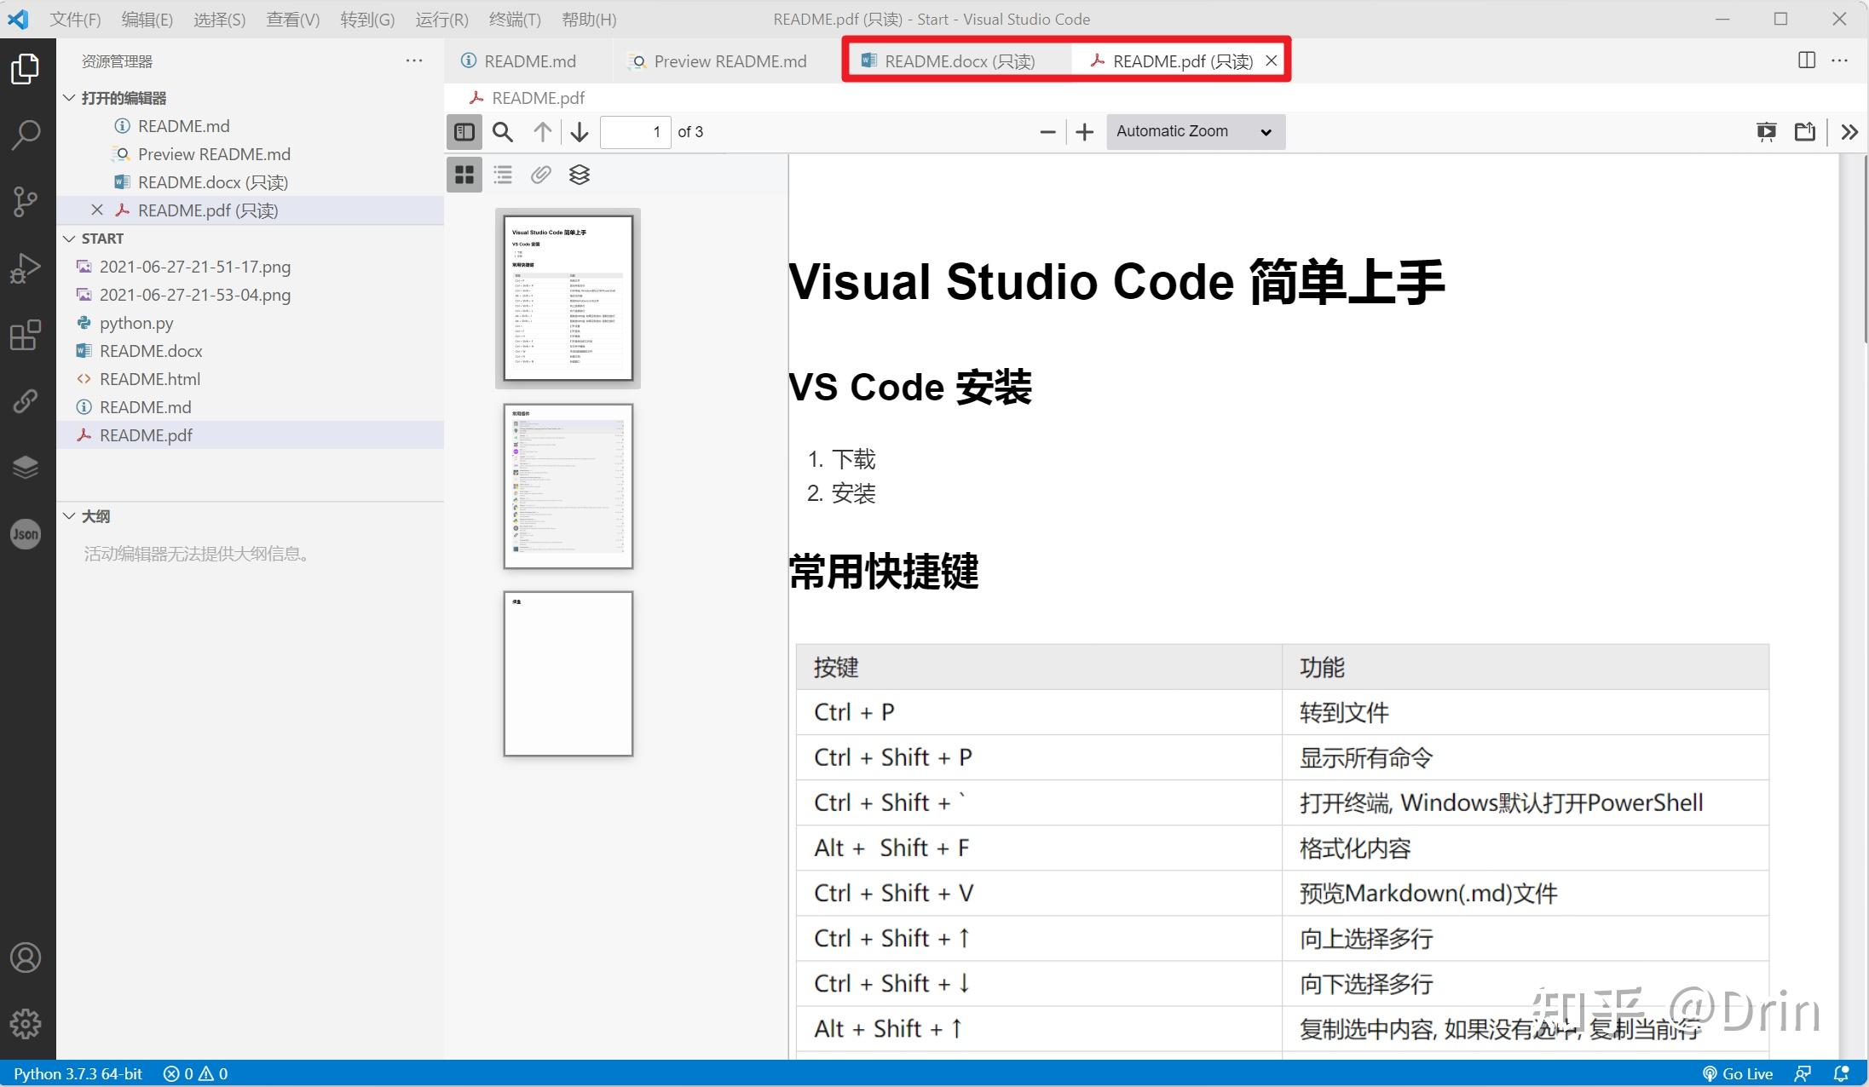Select page 1 thumbnail
The width and height of the screenshot is (1869, 1087).
click(x=568, y=298)
